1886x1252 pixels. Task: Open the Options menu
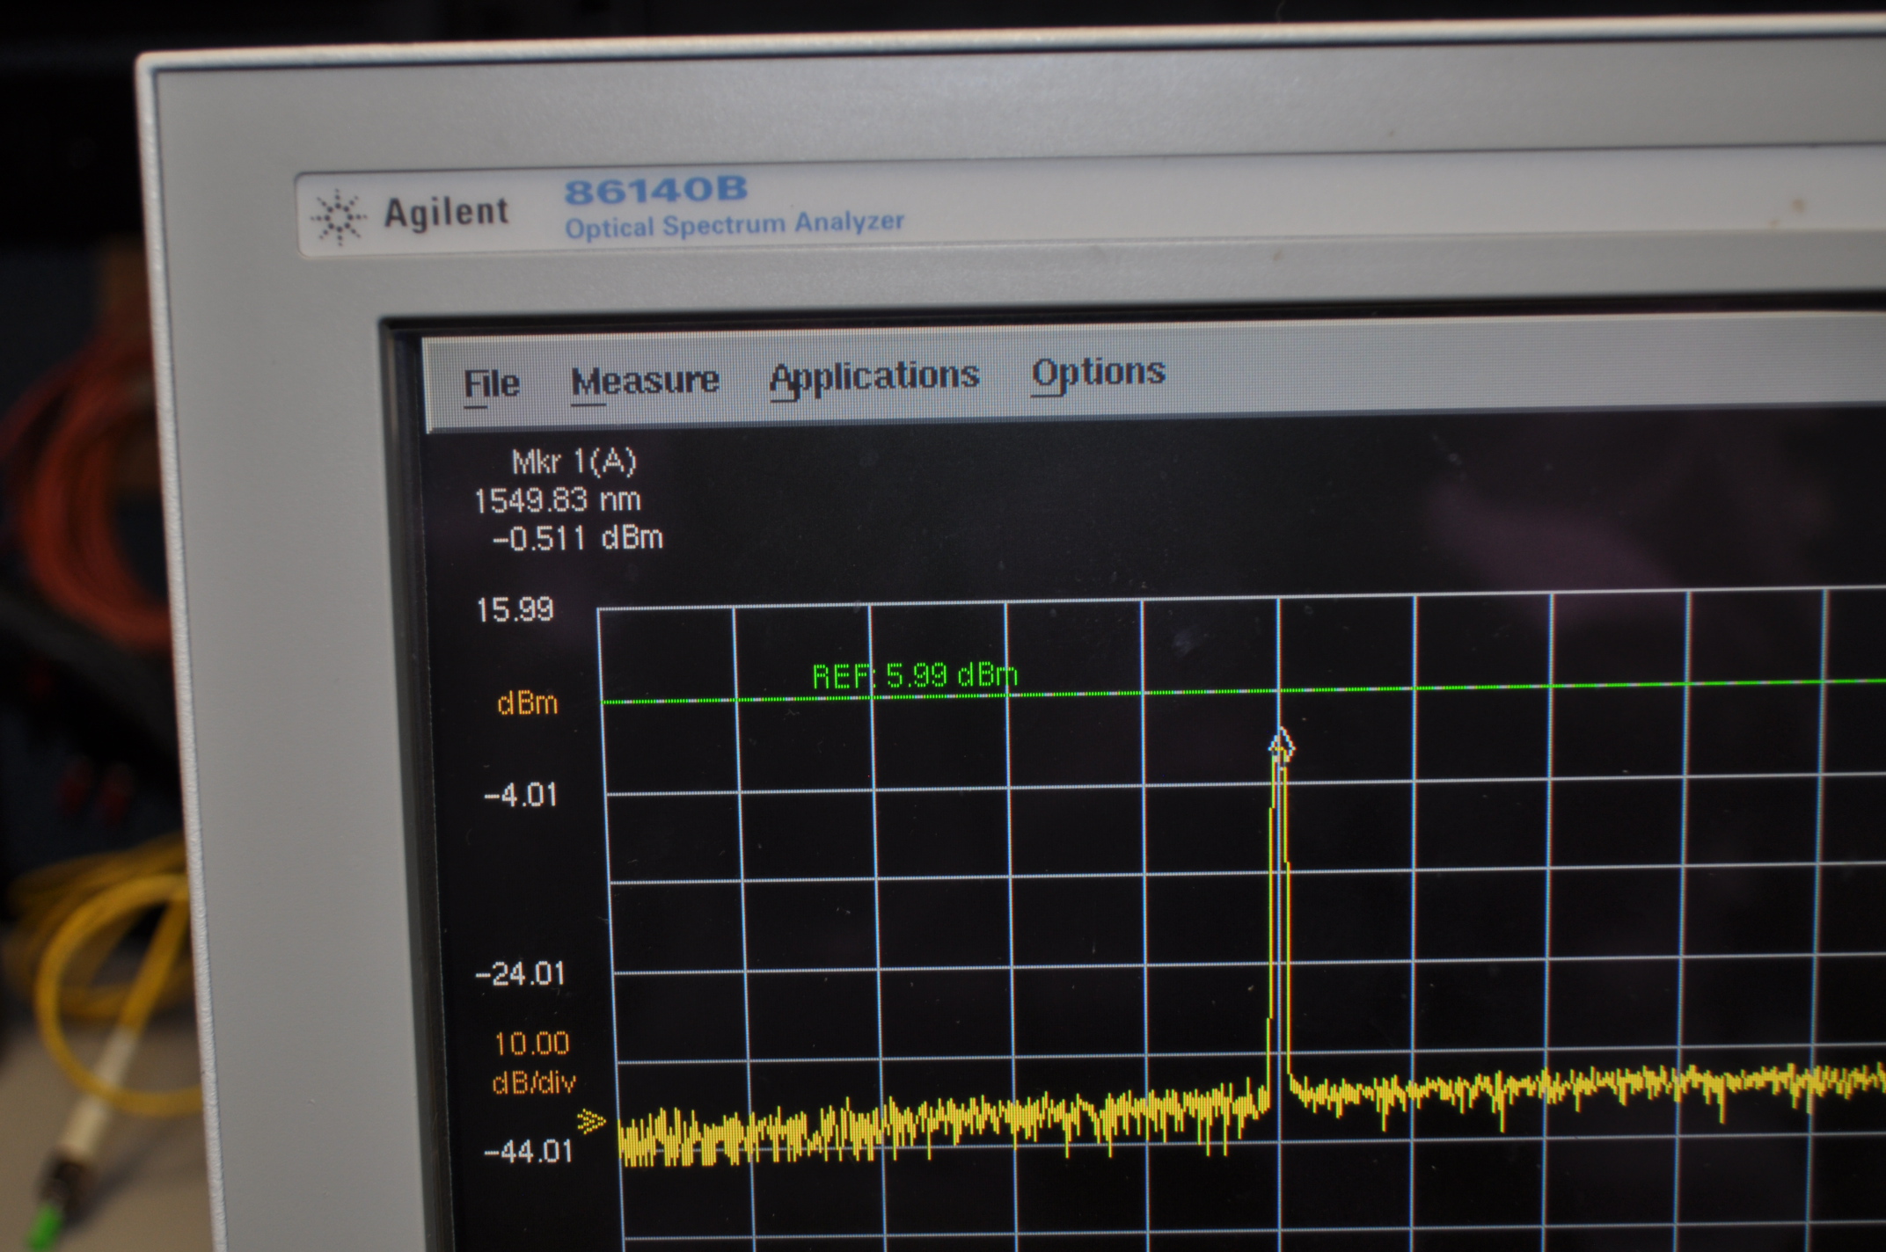pos(1098,372)
